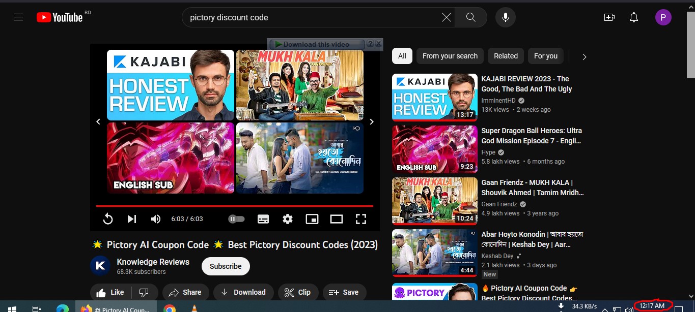Open player settings gear
The height and width of the screenshot is (312, 695).
[288, 219]
